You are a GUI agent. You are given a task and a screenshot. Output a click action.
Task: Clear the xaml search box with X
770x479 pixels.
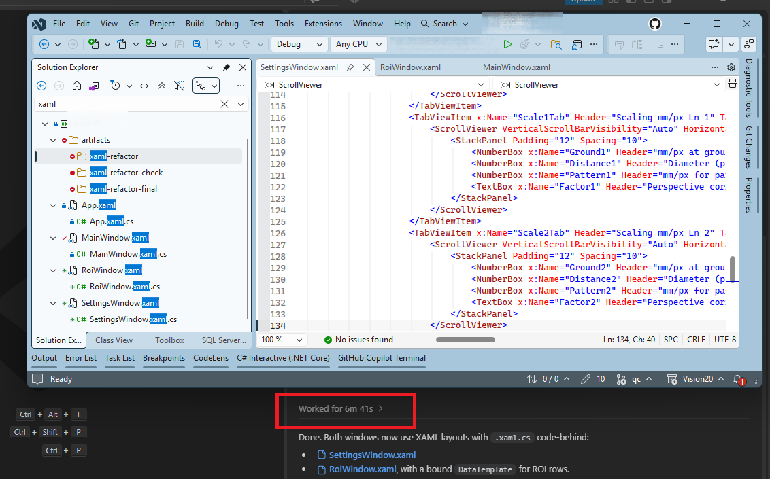tap(224, 104)
